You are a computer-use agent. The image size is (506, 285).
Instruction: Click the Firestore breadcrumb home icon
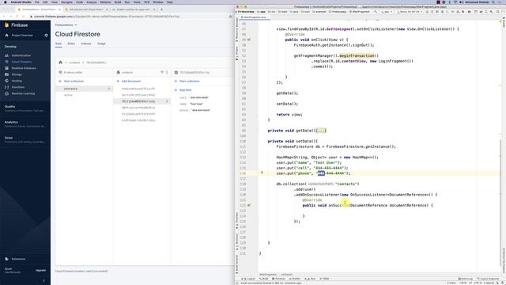click(60, 63)
